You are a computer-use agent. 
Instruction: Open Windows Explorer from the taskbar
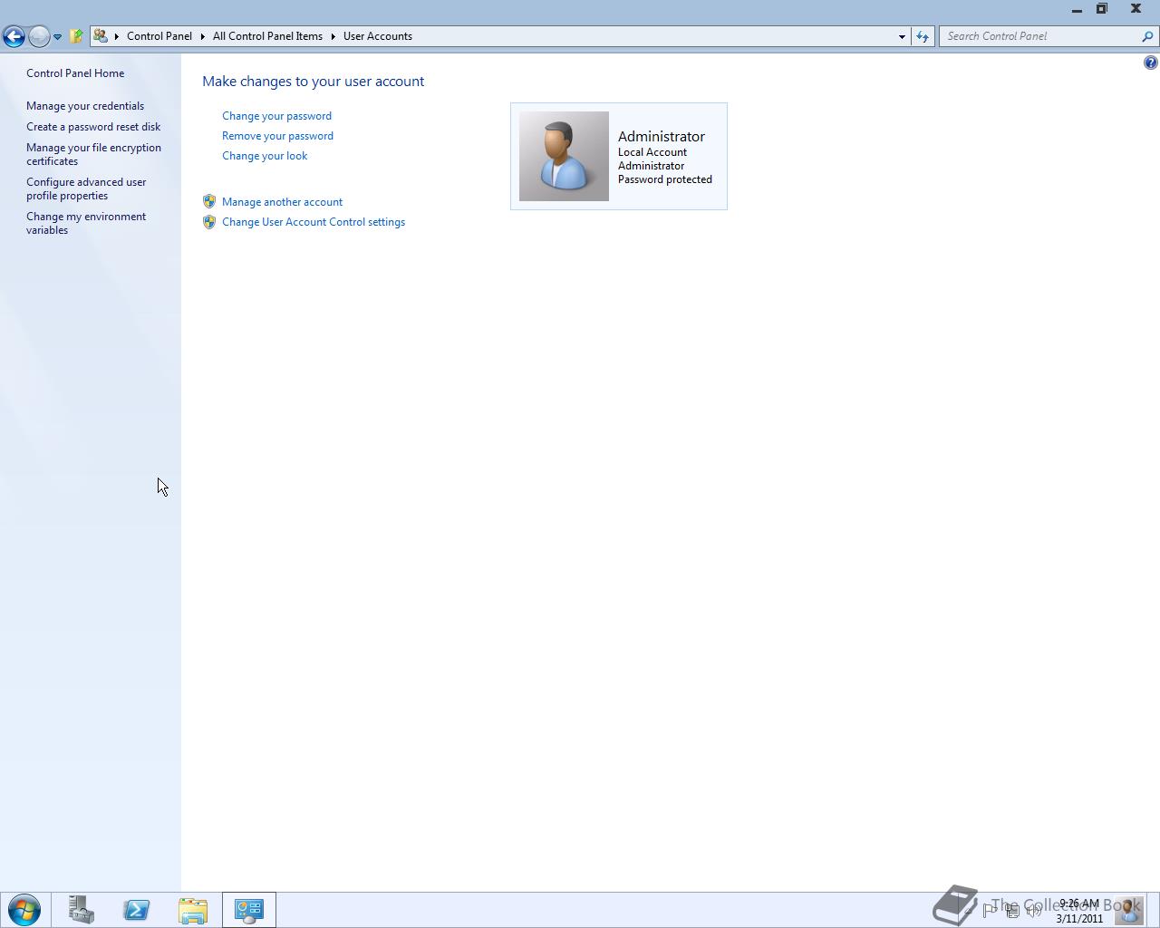pyautogui.click(x=193, y=910)
